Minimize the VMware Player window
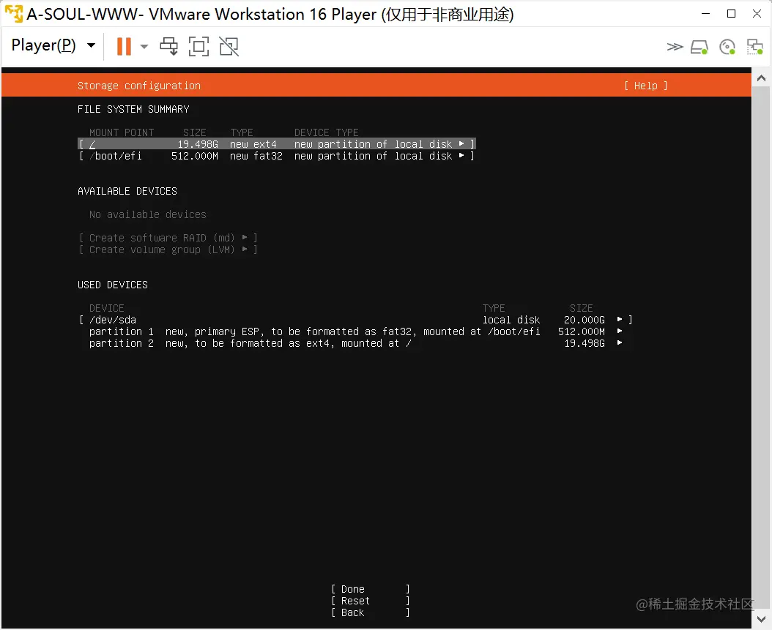Image resolution: width=772 pixels, height=630 pixels. pyautogui.click(x=705, y=14)
